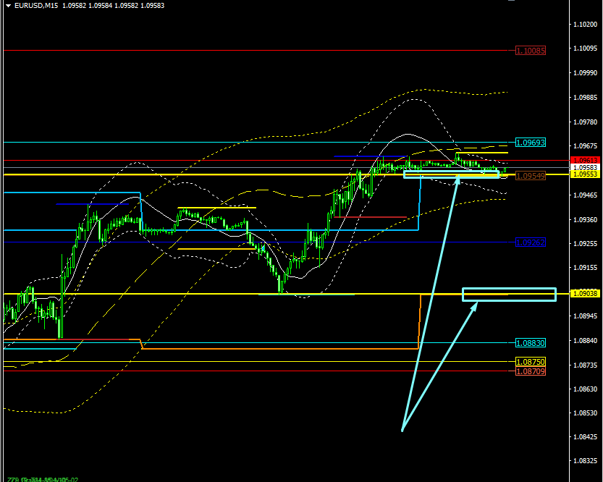Image resolution: width=603 pixels, height=482 pixels.
Task: Select the yellow 1.09553 axis price tag
Action: (586, 174)
